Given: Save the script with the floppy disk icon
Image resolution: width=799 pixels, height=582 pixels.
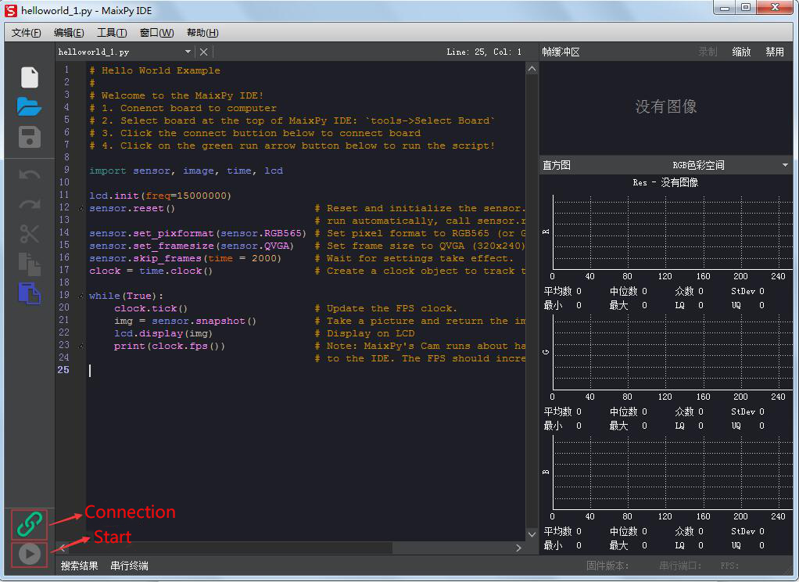Looking at the screenshot, I should click(30, 137).
